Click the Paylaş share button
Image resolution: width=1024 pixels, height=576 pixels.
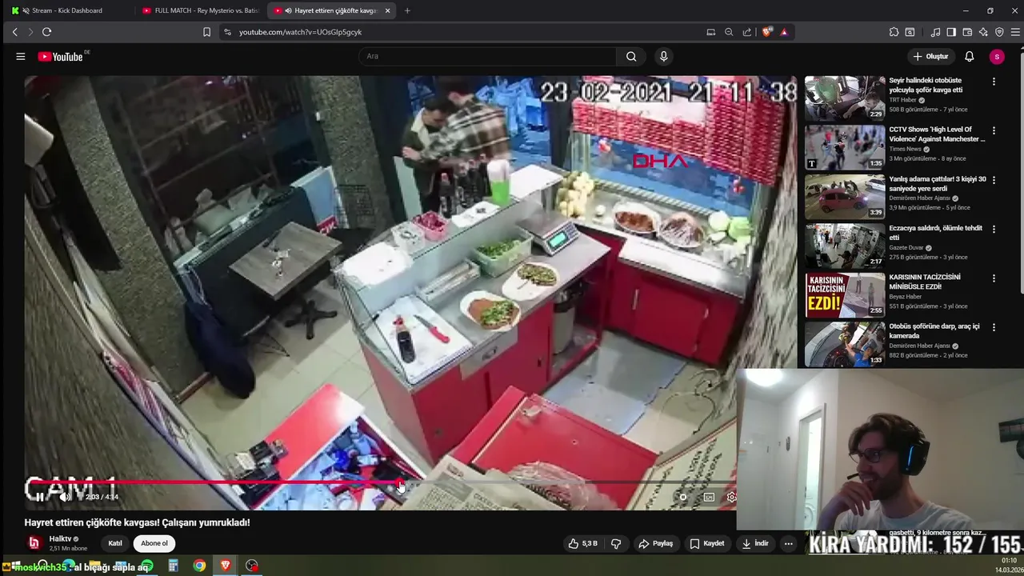(655, 543)
